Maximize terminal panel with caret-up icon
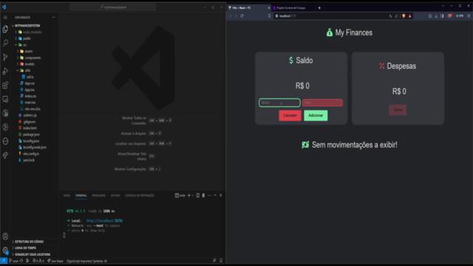473x266 pixels. (x=215, y=195)
